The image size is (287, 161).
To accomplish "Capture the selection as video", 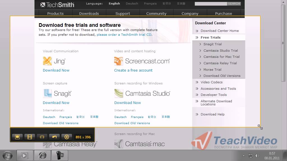I will (x=30, y=137).
